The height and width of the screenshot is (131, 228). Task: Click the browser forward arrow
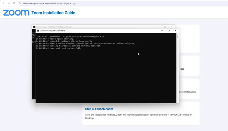pyautogui.click(x=9, y=3)
